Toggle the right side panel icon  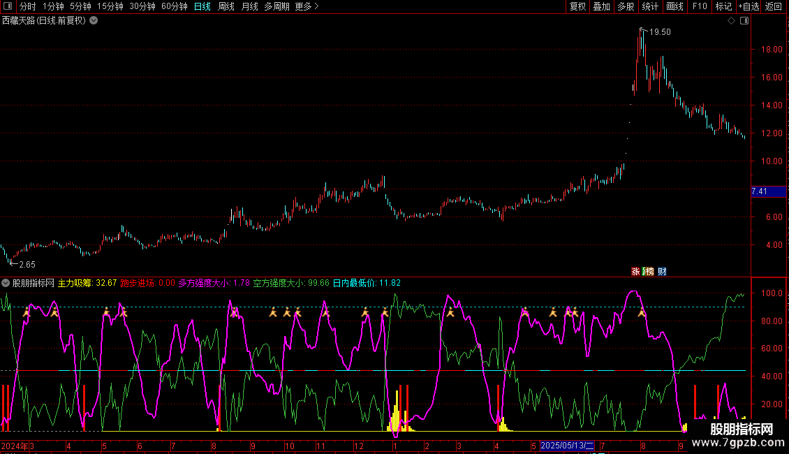745,21
